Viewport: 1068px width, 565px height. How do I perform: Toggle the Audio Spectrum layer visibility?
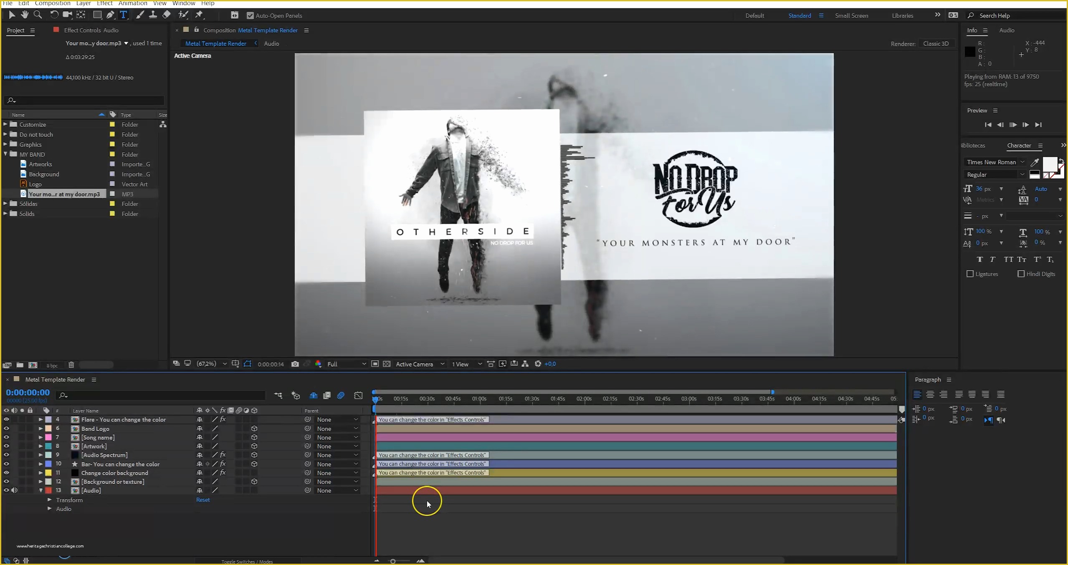tap(6, 455)
